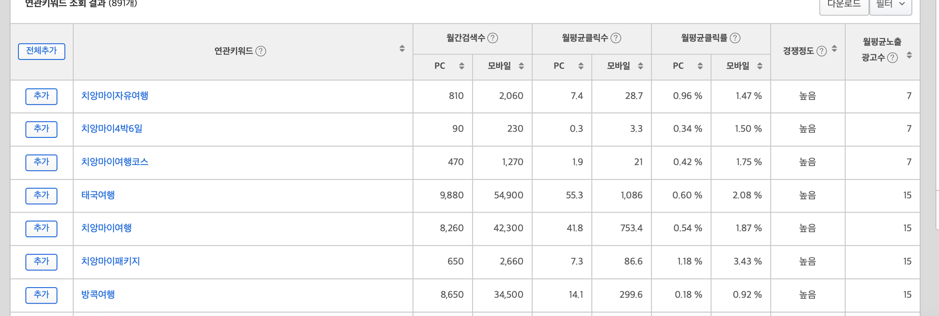Viewport: 939px width, 316px height.
Task: Add the 치앙마이자유여행 keyword
Action: click(41, 97)
